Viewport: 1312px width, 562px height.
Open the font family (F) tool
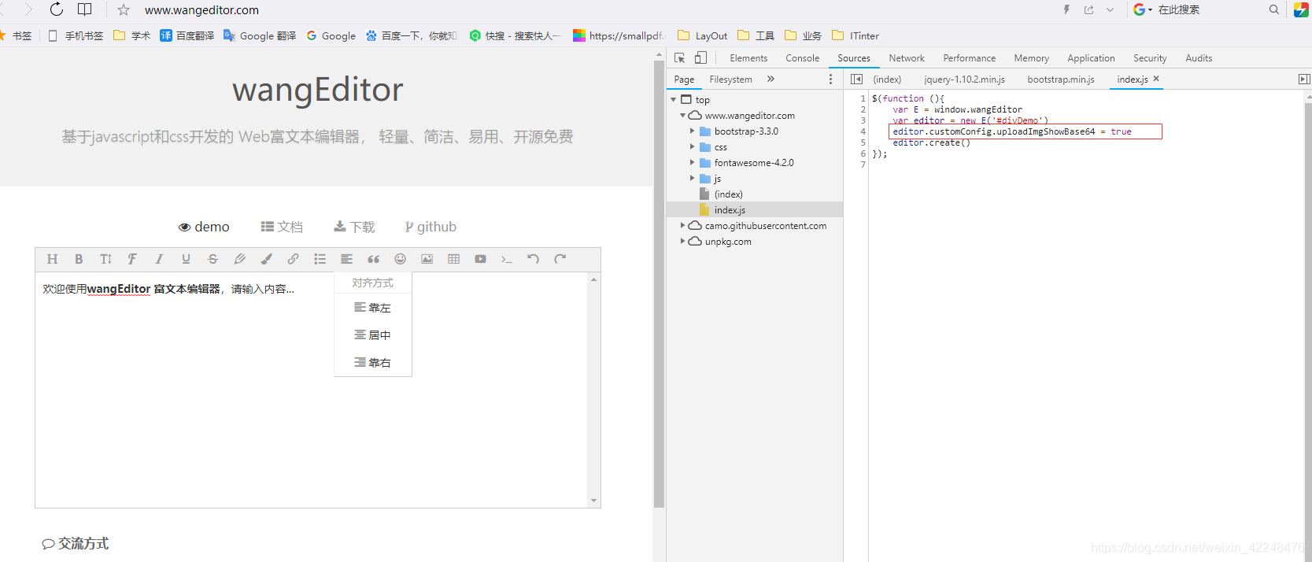pos(132,259)
